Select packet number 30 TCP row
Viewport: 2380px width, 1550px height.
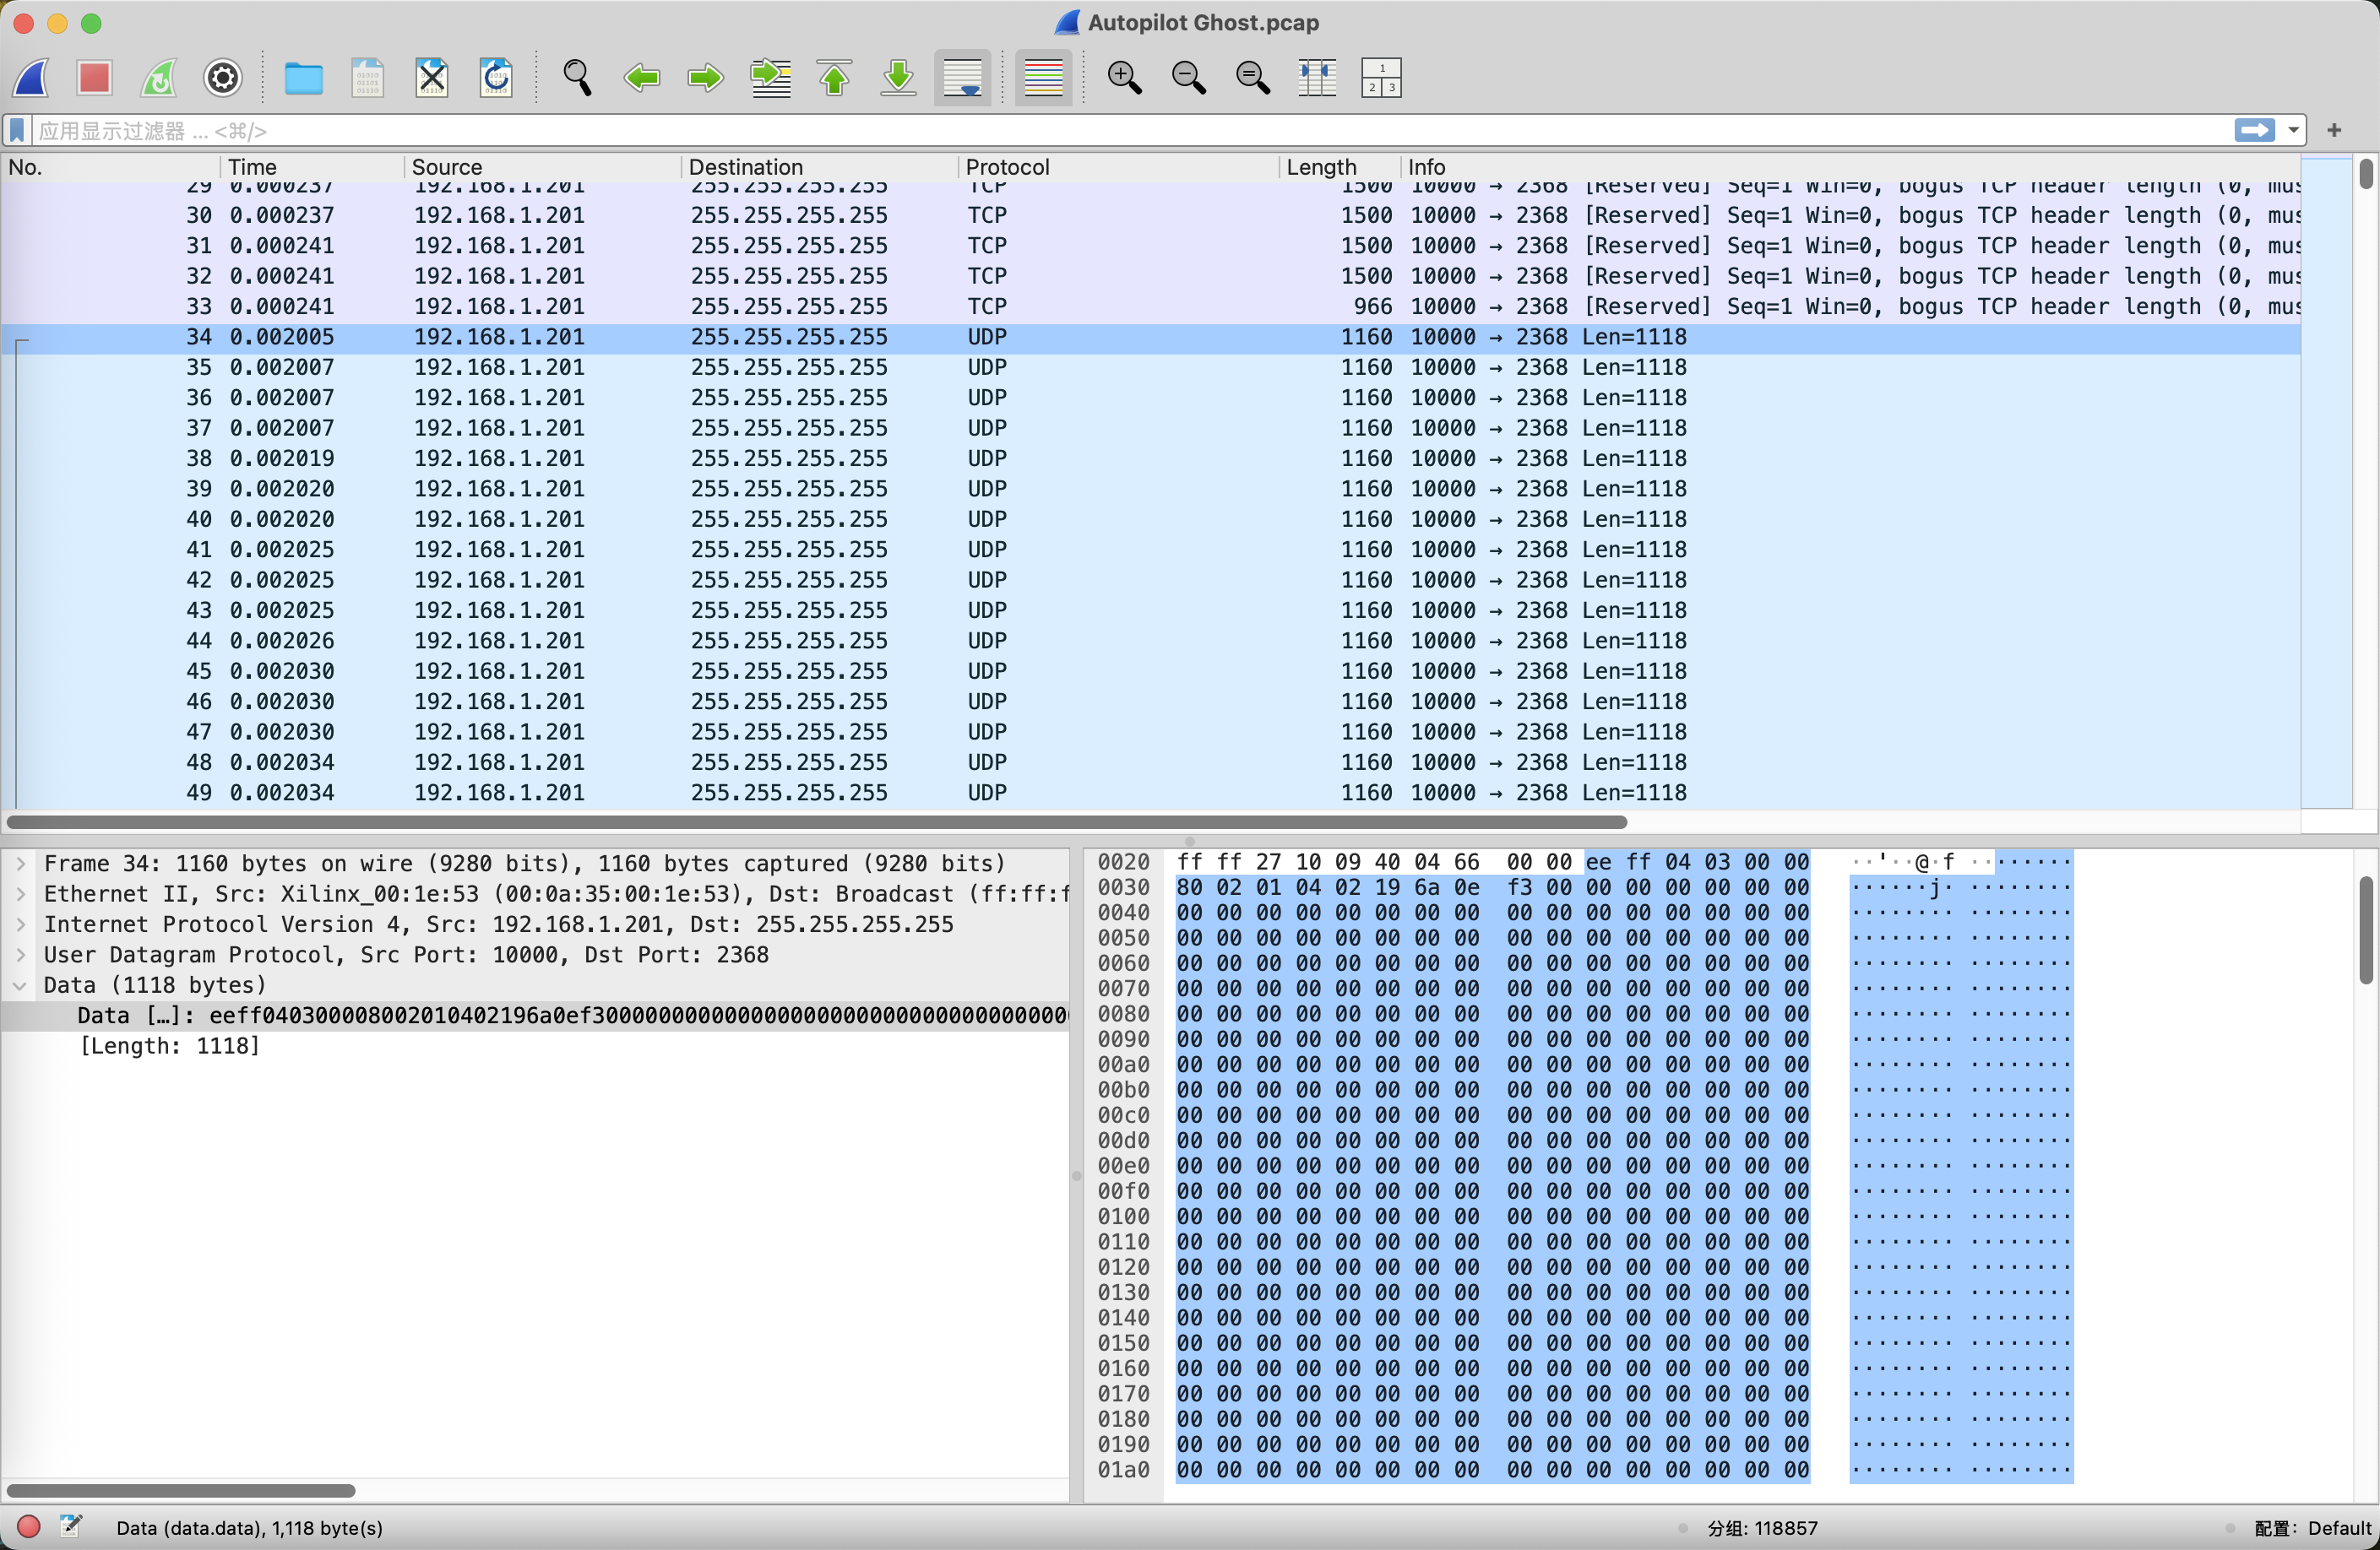click(1150, 215)
